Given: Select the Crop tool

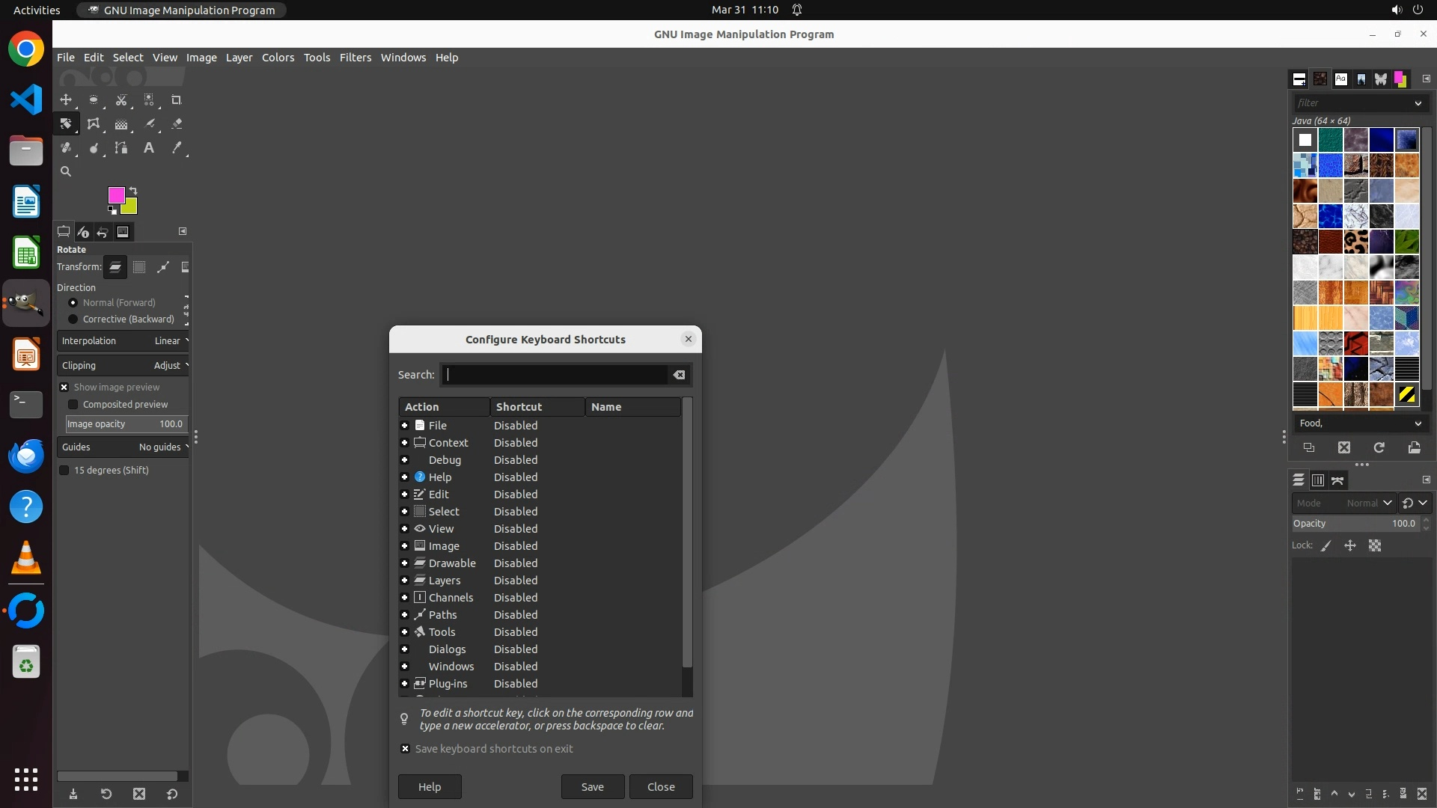Looking at the screenshot, I should [177, 100].
